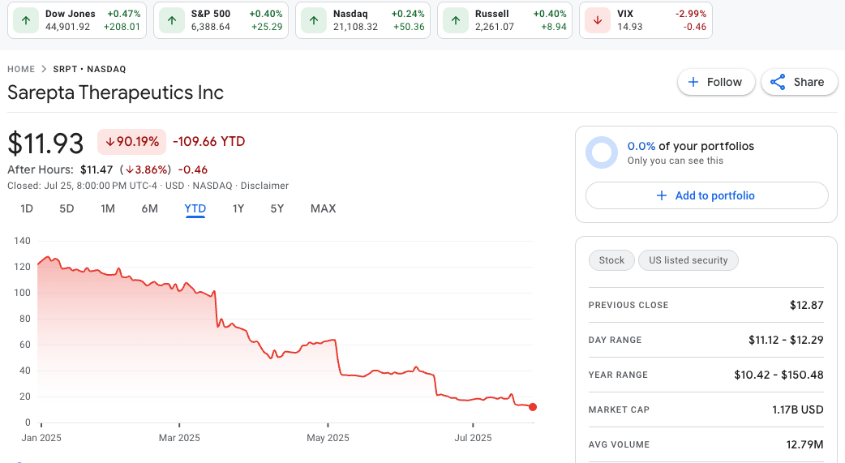Select the 5D chart range
The width and height of the screenshot is (845, 463).
66,208
